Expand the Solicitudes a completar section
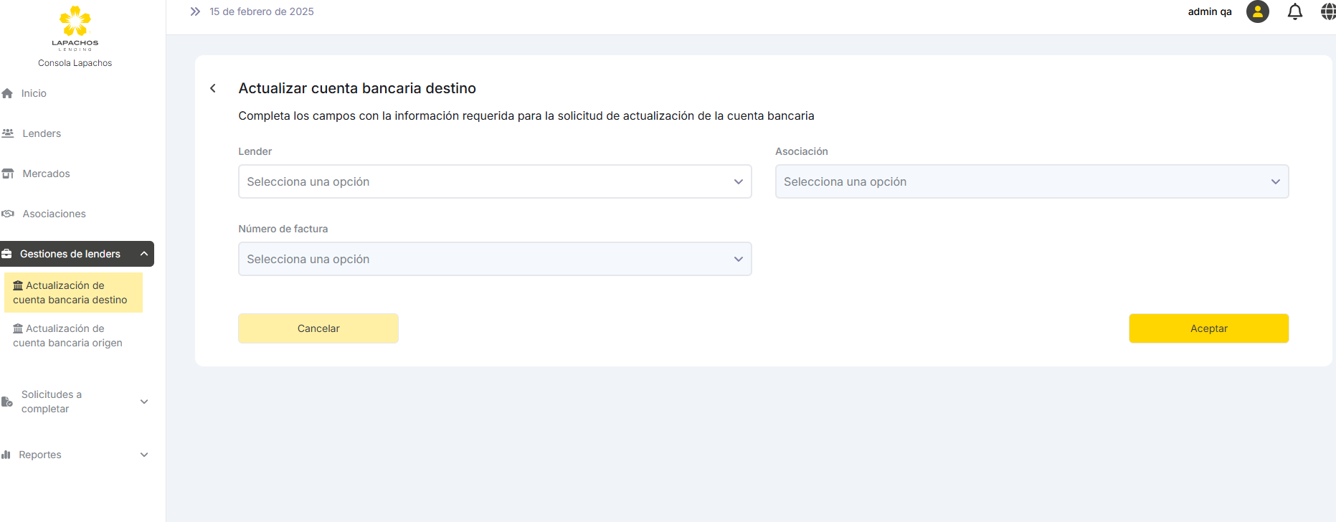 [144, 402]
